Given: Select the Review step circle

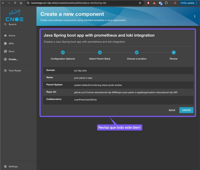Looking at the screenshot, I should (173, 53).
